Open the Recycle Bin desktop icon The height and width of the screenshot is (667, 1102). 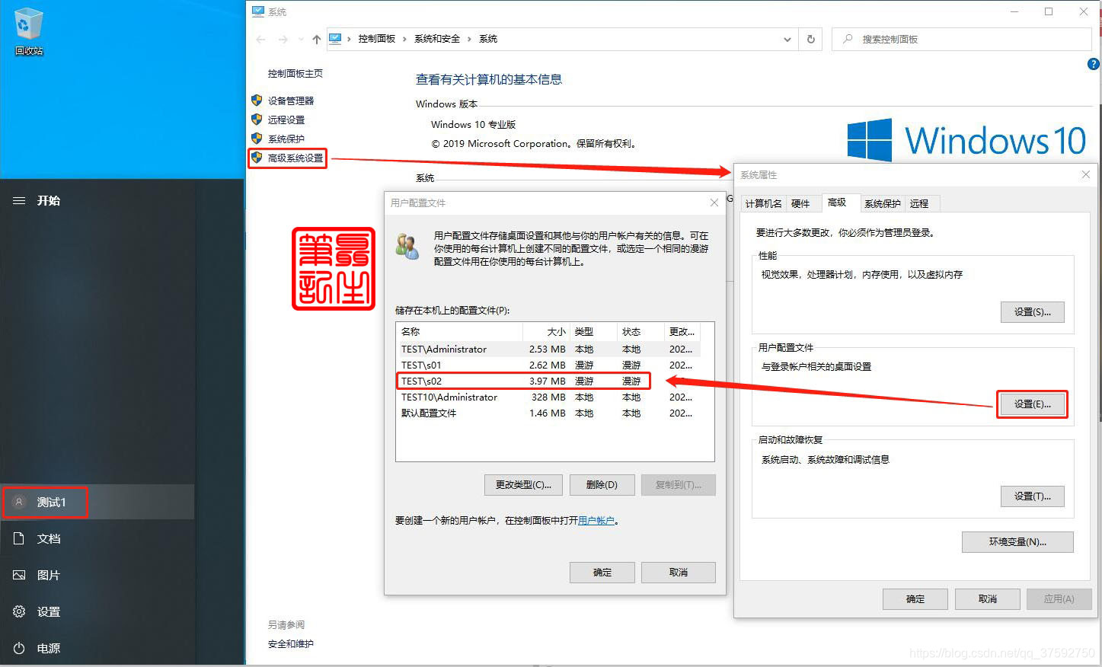28,32
